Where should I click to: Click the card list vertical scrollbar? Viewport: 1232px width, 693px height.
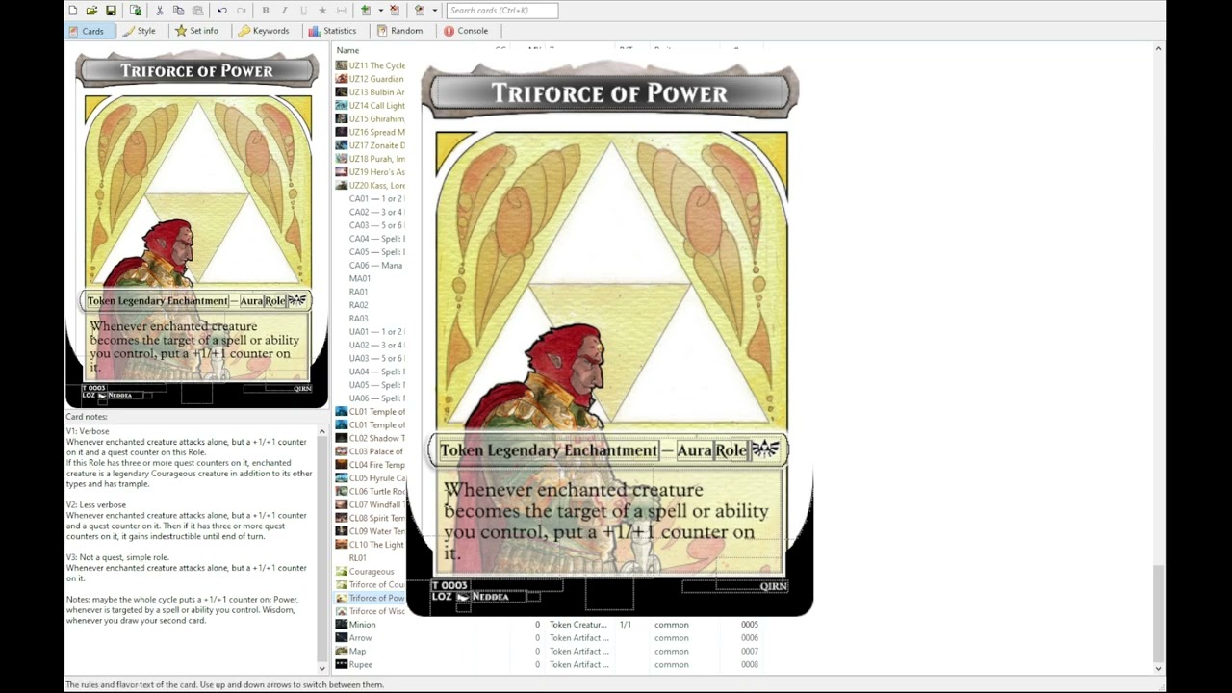[1158, 357]
